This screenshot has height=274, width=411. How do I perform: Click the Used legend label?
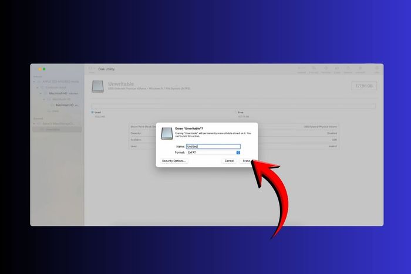[x=97, y=113]
